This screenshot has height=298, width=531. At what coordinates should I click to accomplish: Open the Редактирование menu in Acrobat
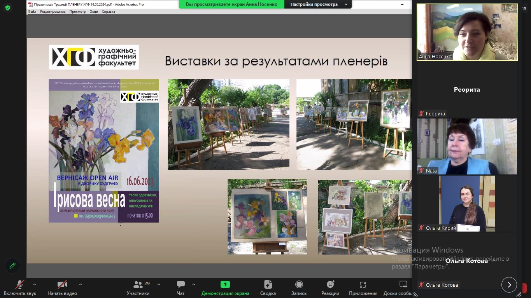click(x=53, y=12)
